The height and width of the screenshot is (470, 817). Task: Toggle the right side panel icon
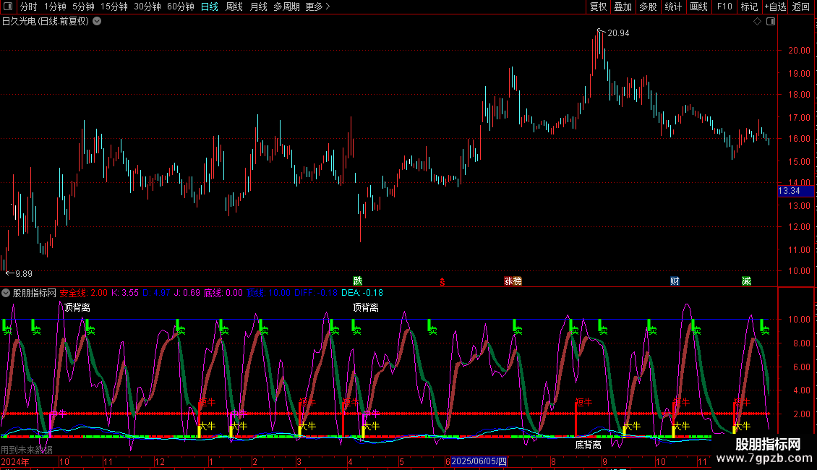pos(771,22)
